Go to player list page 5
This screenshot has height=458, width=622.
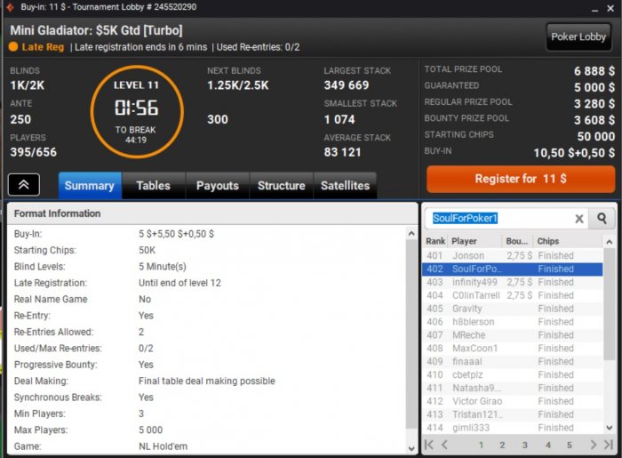point(570,445)
